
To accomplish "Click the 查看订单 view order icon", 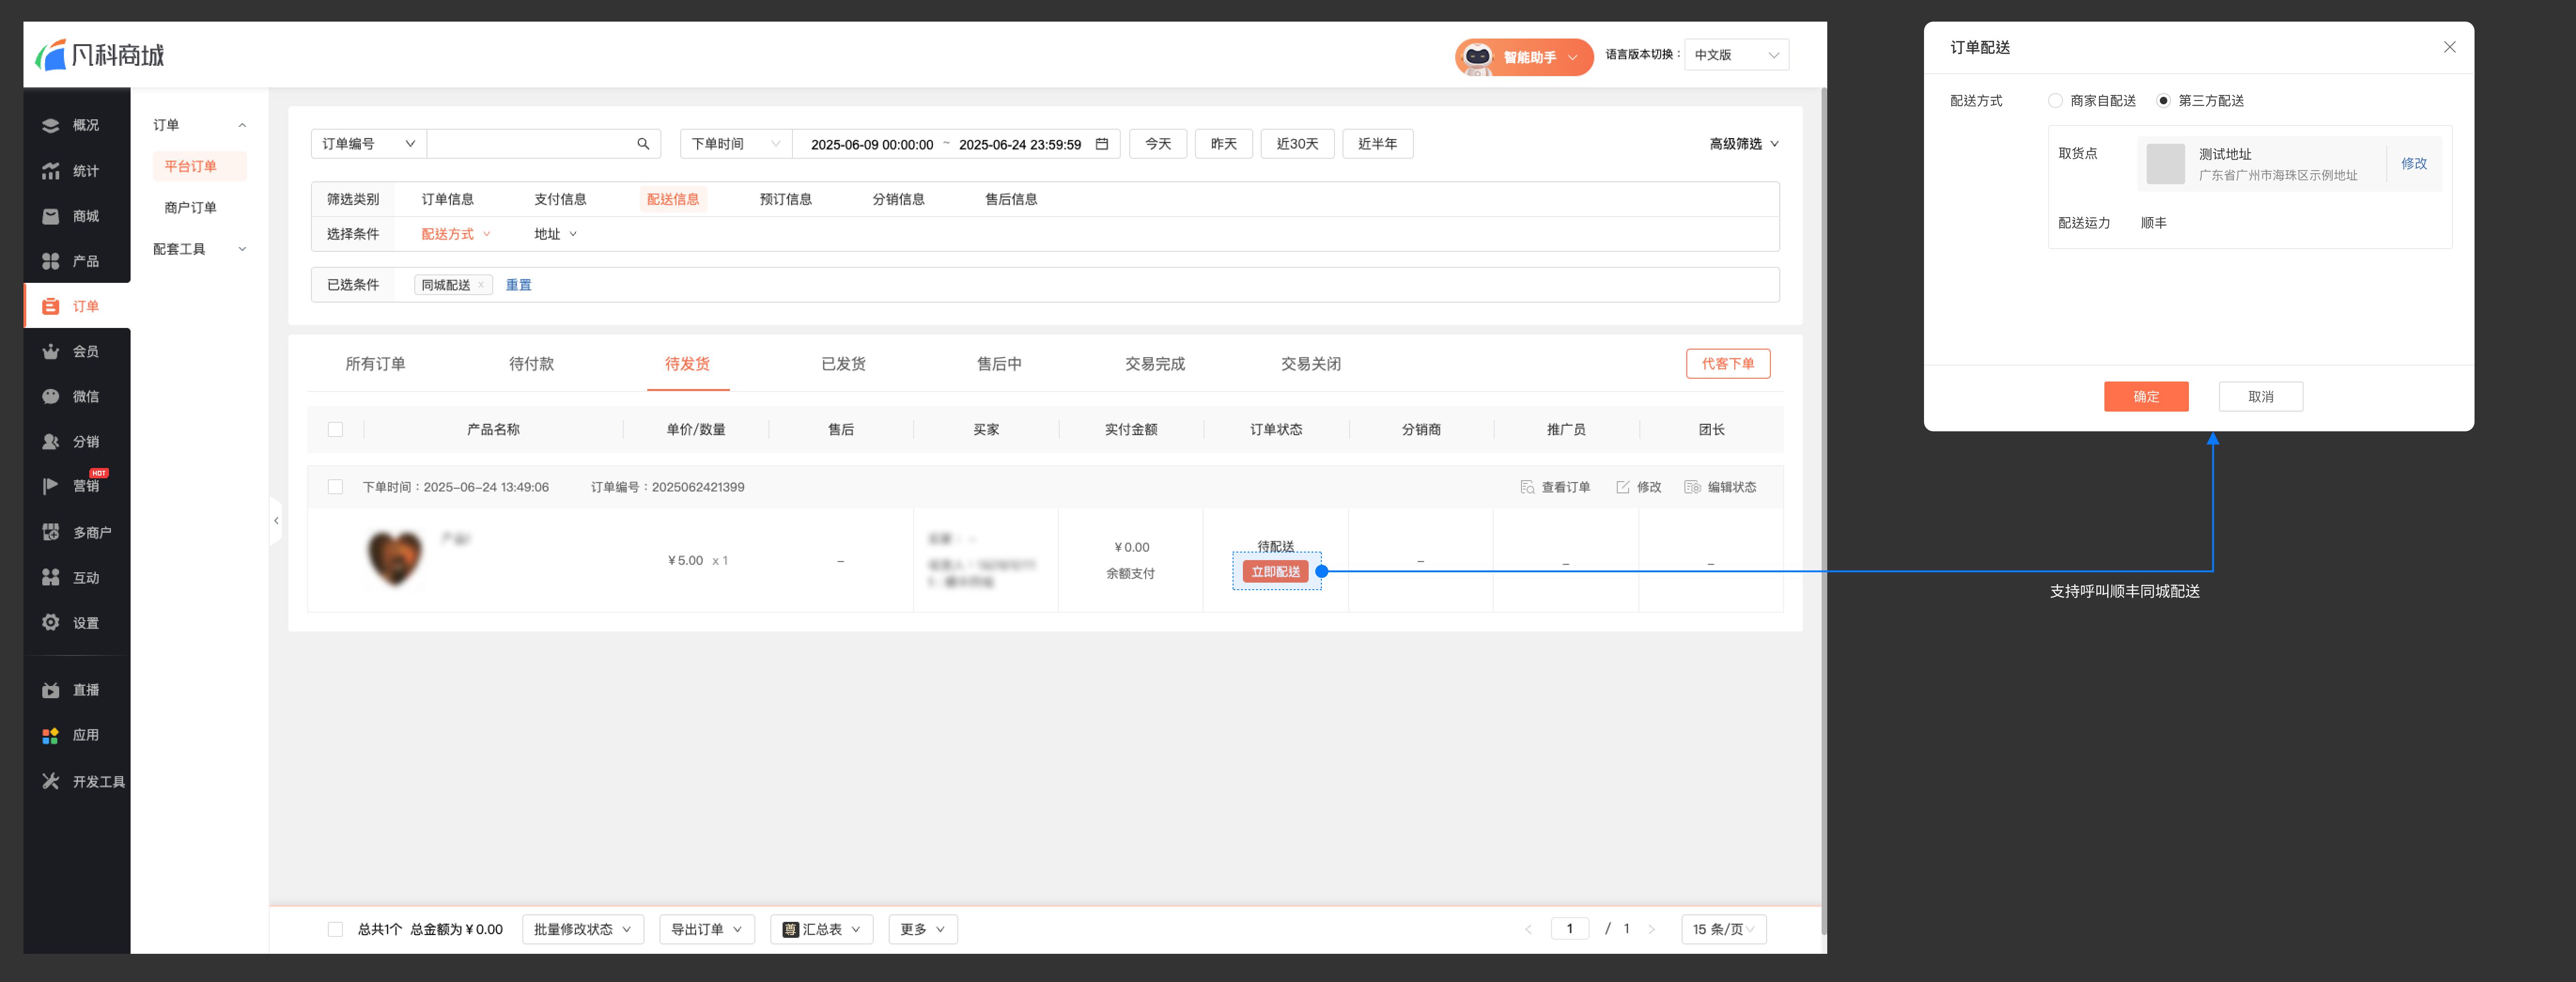I will pyautogui.click(x=1527, y=487).
